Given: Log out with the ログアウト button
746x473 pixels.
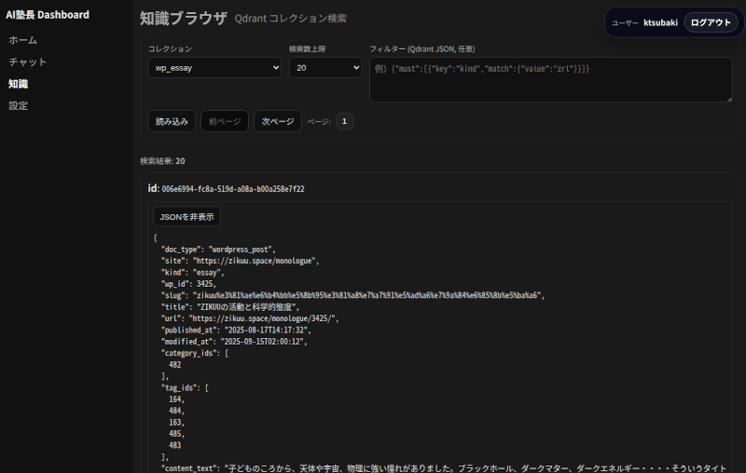Looking at the screenshot, I should 711,22.
